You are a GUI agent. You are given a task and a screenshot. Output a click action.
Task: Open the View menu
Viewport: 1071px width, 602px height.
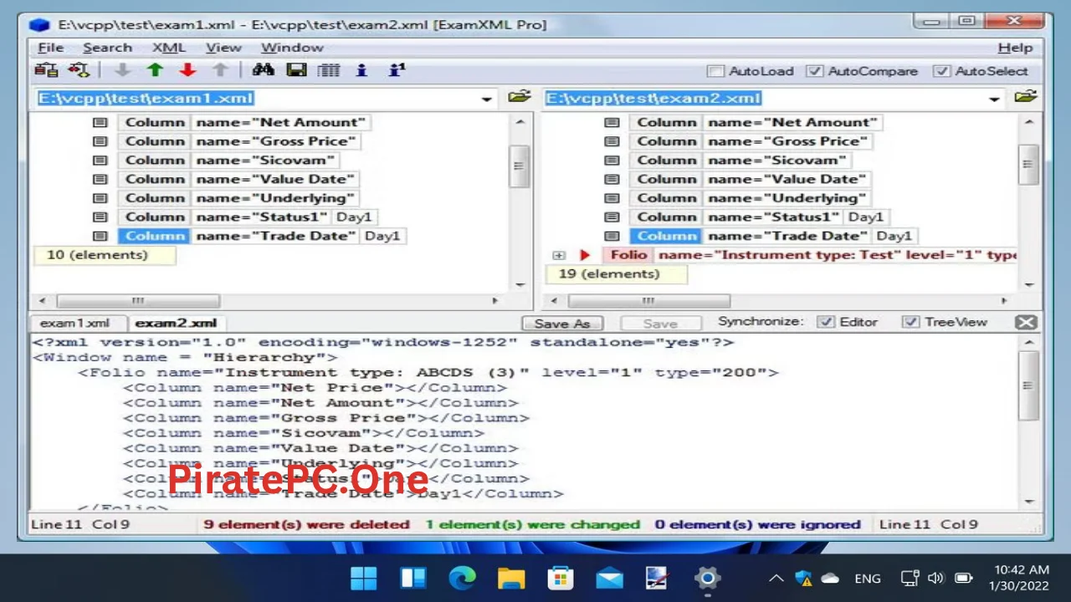tap(223, 48)
